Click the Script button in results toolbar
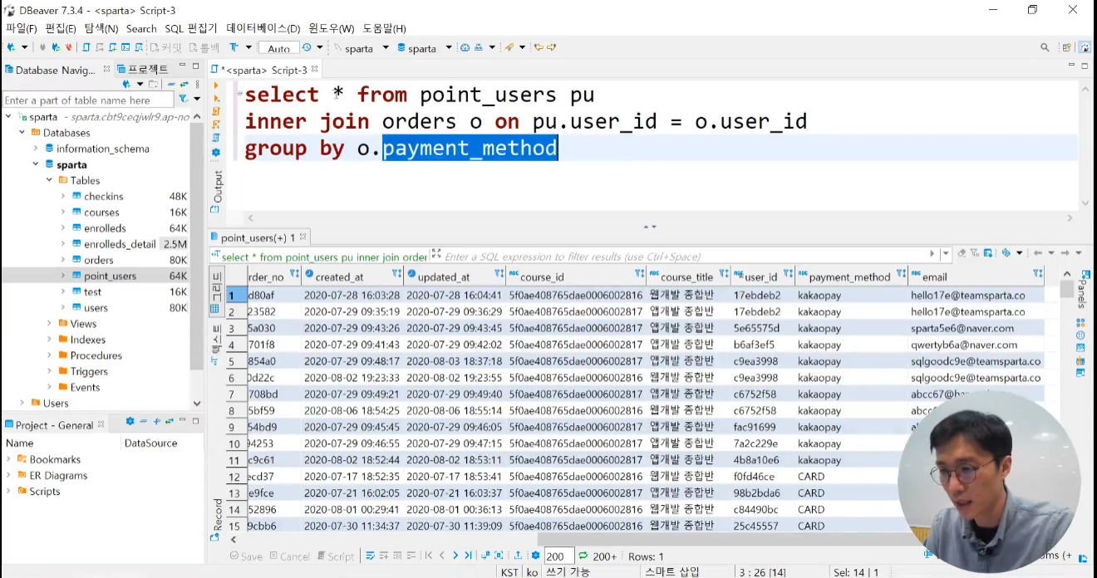 [335, 556]
